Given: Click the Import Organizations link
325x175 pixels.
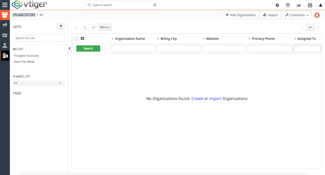Looking at the screenshot, I should (215, 99).
